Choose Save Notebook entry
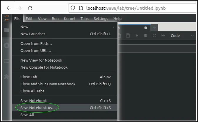Image resolution: width=198 pixels, height=122 pixels. (x=65, y=101)
